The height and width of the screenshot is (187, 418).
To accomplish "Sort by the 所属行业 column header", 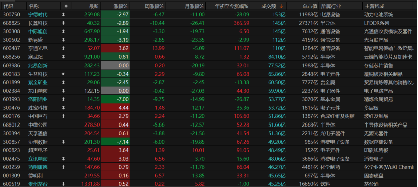I will tap(331, 6).
